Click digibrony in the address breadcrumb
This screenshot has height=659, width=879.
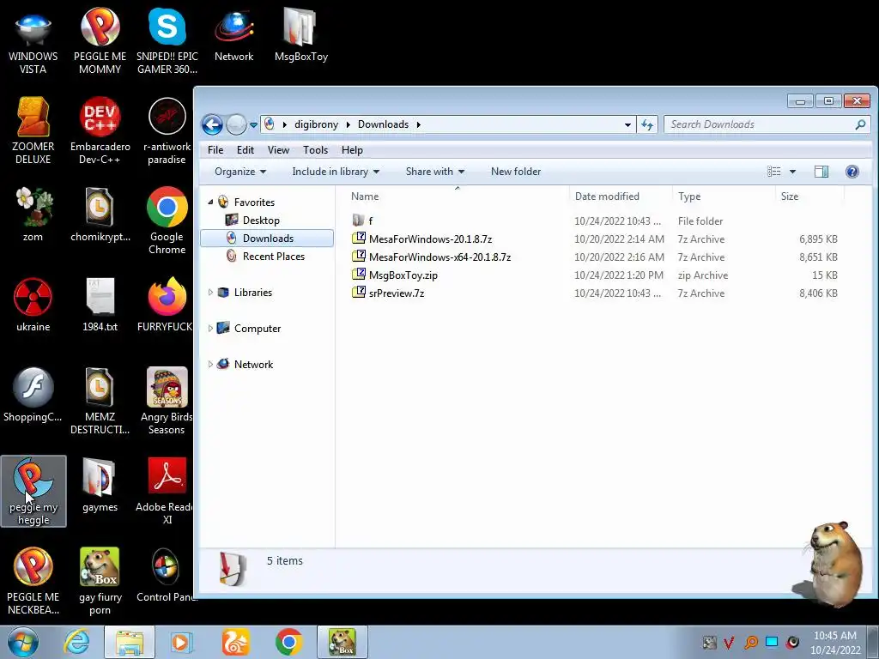point(316,124)
